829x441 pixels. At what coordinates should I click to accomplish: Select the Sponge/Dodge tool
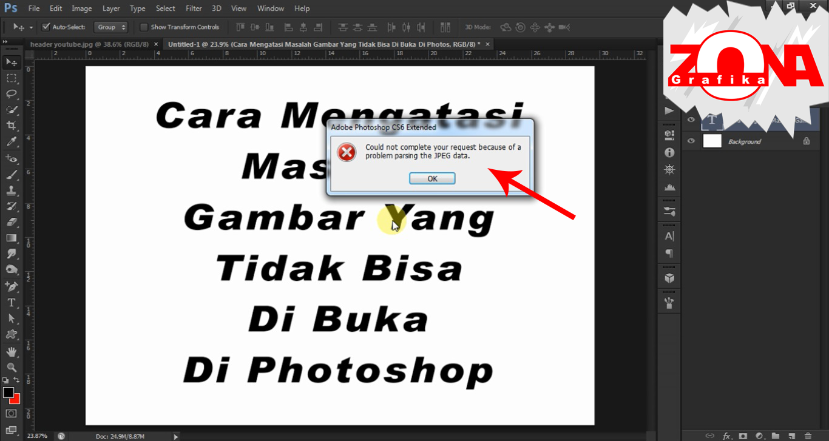pyautogui.click(x=12, y=269)
